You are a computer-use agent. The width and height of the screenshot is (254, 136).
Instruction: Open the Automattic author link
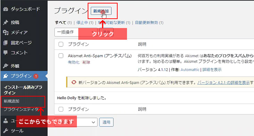pos(190,70)
